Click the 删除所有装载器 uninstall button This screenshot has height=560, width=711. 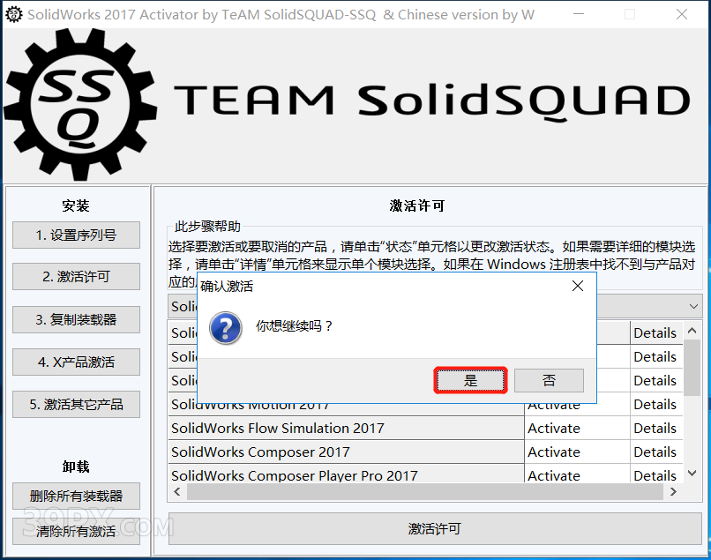point(76,496)
